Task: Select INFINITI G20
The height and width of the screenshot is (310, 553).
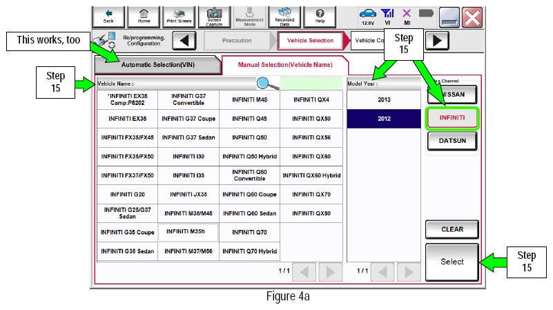Action: (127, 195)
